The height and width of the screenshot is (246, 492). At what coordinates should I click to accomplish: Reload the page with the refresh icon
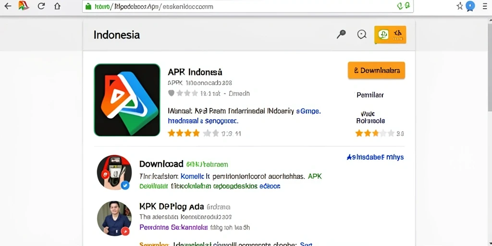tap(41, 6)
